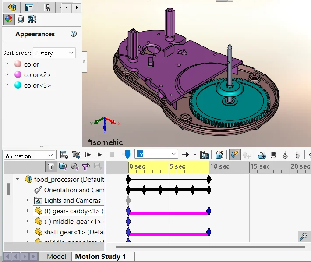Open the Animation Wizard tool
311x262 pixels.
219,155
